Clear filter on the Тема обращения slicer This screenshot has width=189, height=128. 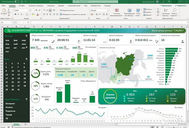(27, 99)
